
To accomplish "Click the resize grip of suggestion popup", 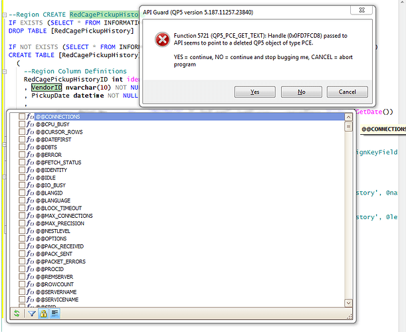I will click(350, 316).
